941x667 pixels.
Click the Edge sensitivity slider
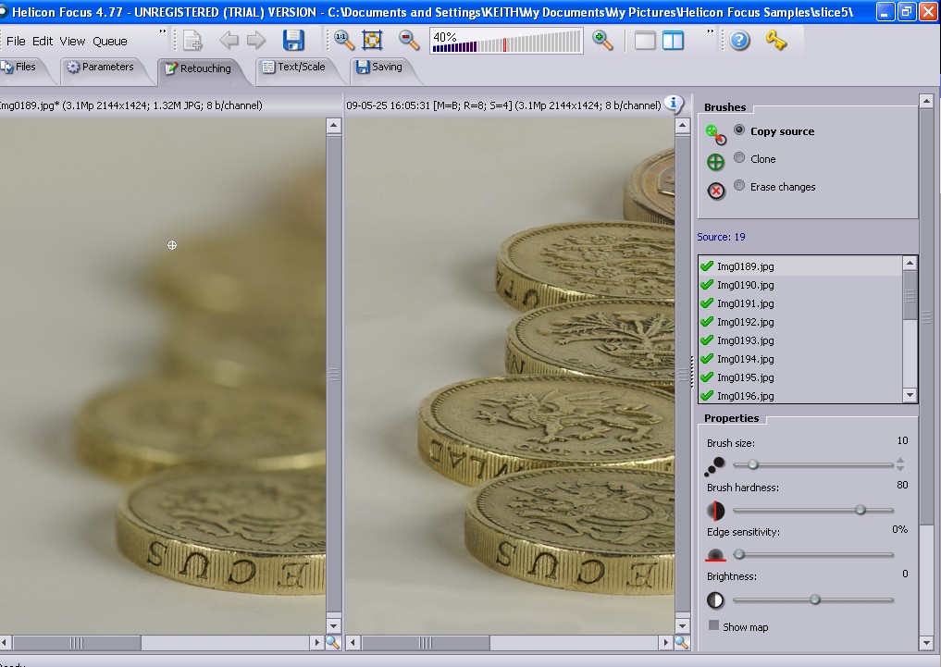point(813,555)
